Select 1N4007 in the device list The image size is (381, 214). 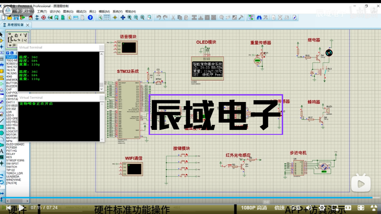coord(11,57)
